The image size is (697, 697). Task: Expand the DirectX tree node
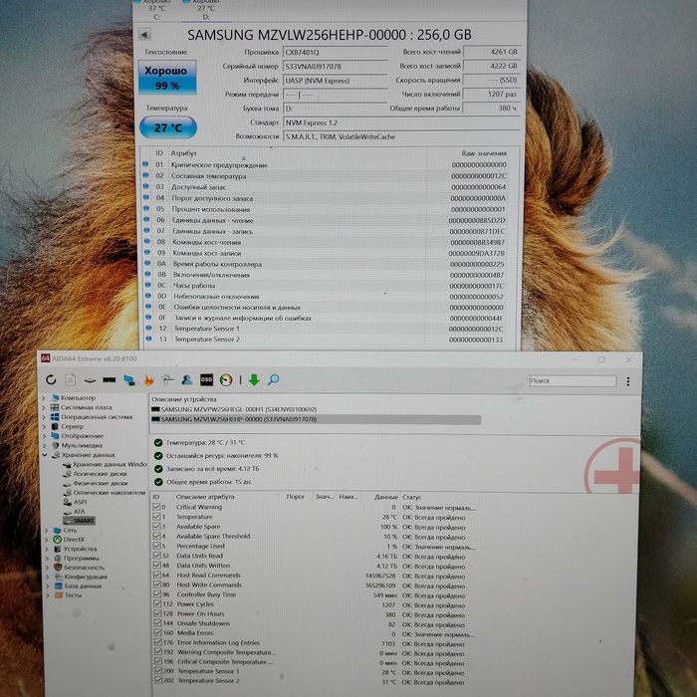[x=46, y=540]
